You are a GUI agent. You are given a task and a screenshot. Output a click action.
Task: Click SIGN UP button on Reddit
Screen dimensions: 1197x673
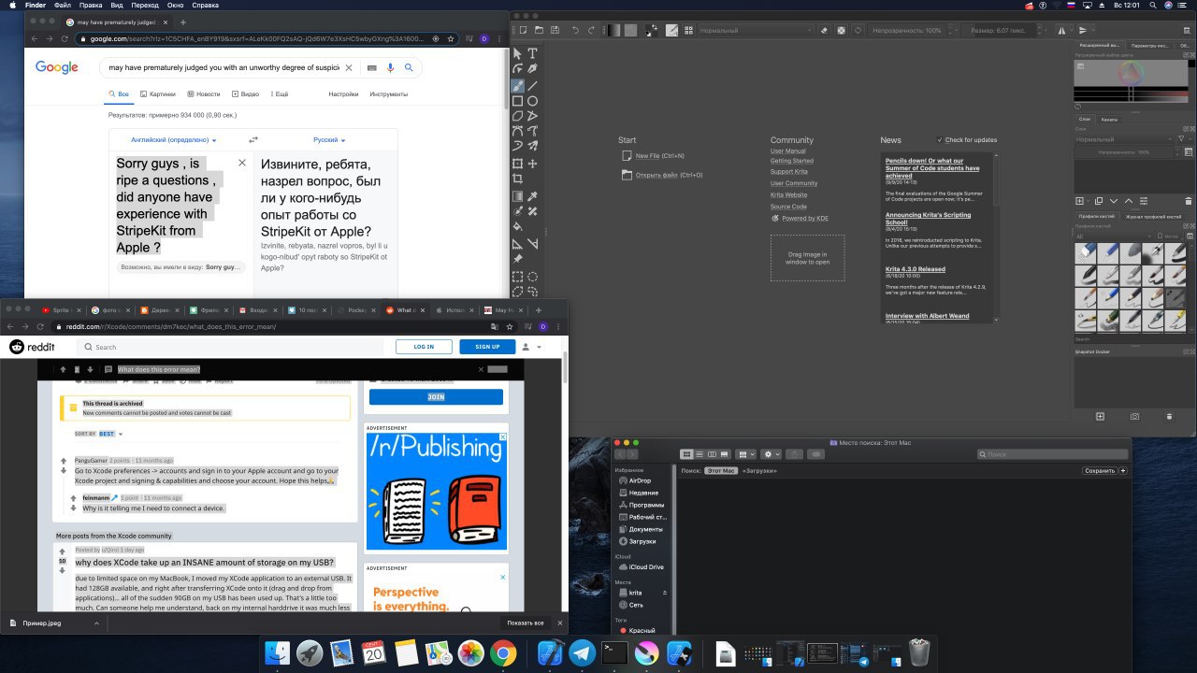coord(487,347)
